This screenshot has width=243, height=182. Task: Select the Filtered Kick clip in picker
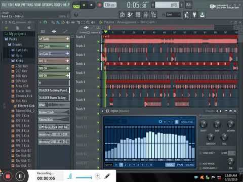[54, 120]
